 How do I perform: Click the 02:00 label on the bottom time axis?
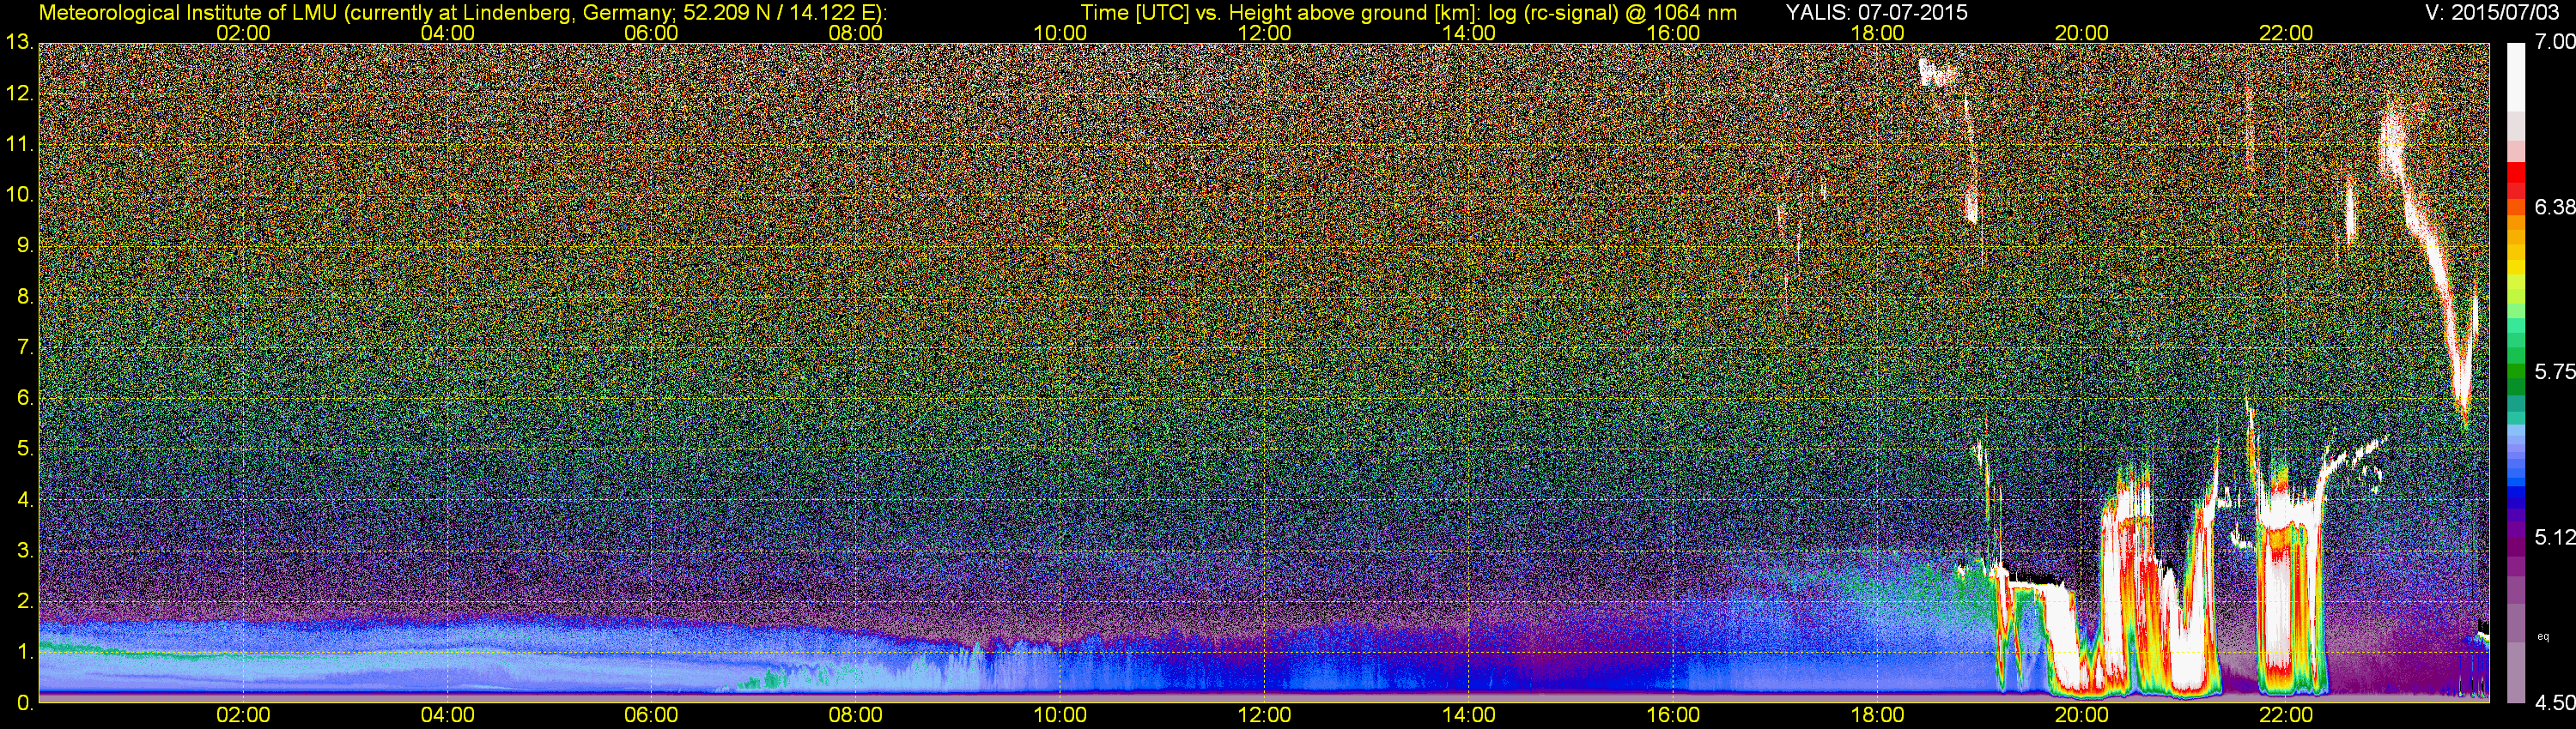[243, 715]
